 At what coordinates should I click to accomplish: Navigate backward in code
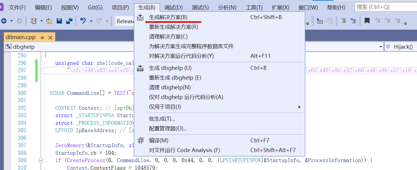(4, 21)
